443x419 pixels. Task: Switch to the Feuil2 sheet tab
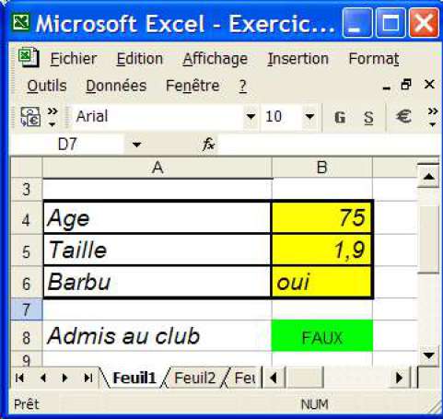[x=194, y=378]
